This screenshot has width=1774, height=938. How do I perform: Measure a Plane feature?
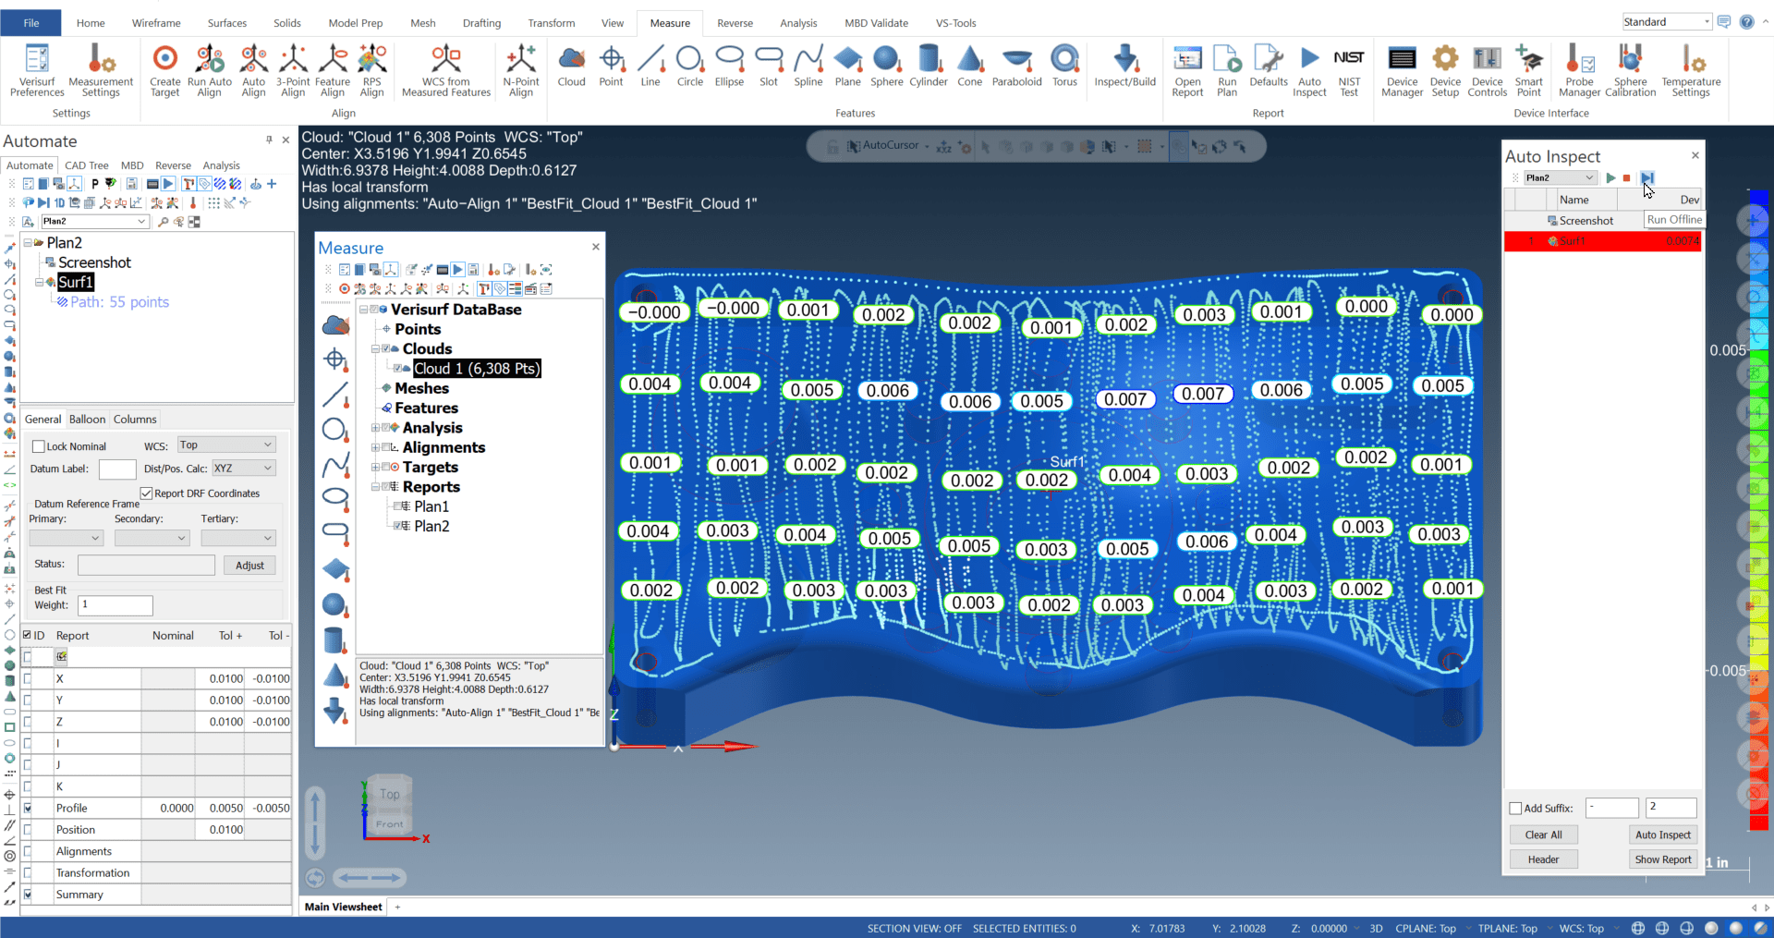847,66
